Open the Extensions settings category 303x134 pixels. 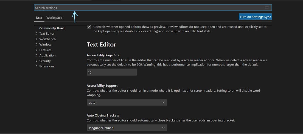pyautogui.click(x=47, y=66)
